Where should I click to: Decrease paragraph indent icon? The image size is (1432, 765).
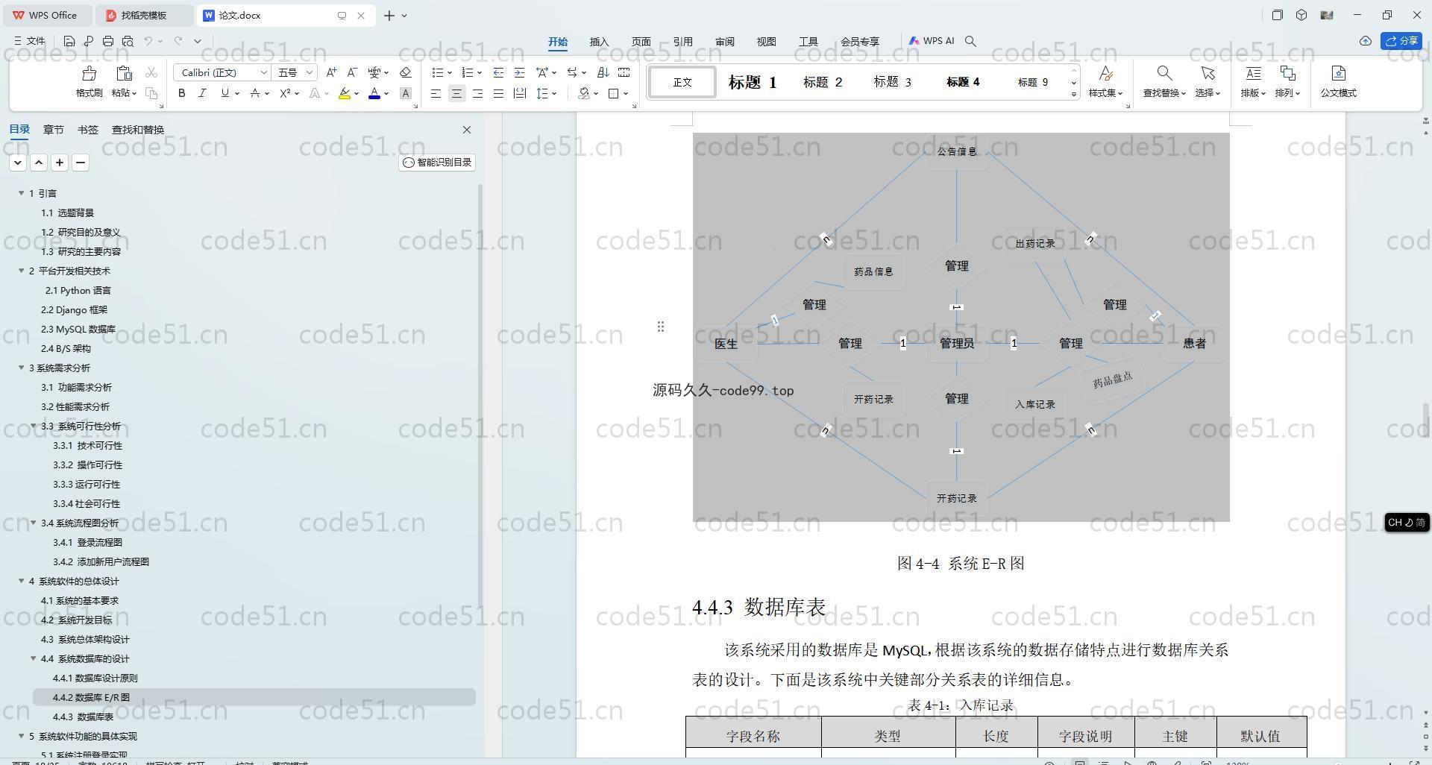tap(498, 72)
